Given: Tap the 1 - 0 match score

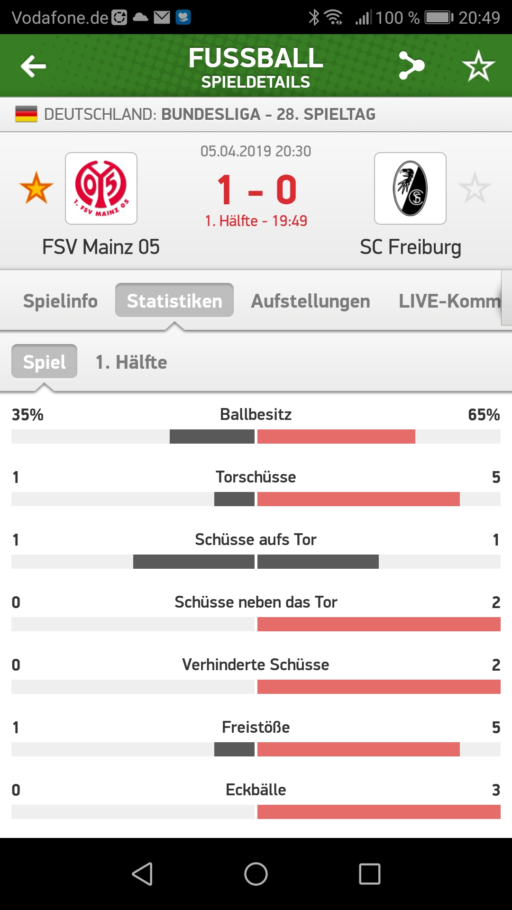Looking at the screenshot, I should click(256, 190).
